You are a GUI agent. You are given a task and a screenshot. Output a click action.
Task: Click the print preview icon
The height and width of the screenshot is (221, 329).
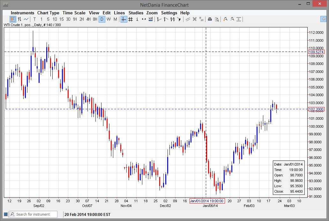[217, 19]
